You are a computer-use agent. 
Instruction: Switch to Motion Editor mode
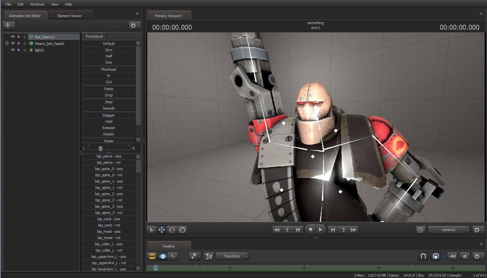tap(162, 256)
